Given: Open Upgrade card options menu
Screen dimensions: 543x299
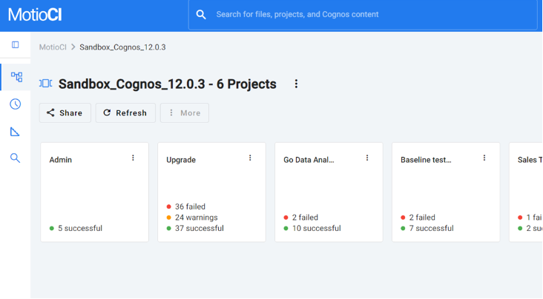Looking at the screenshot, I should coord(250,158).
